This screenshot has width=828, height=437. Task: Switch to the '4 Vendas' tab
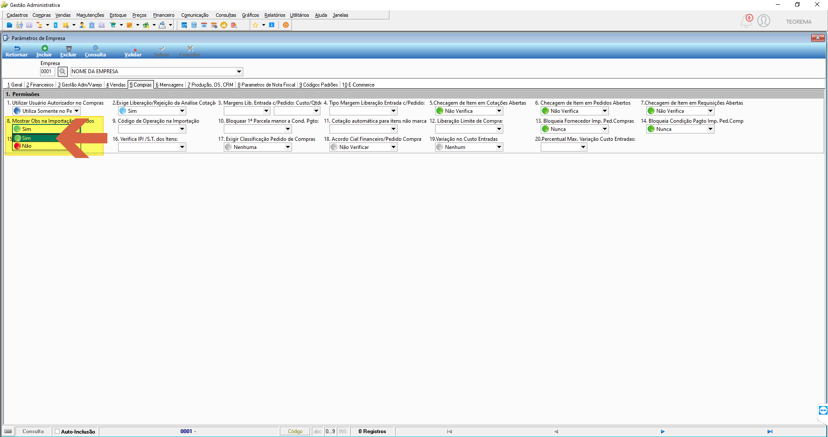coord(116,85)
